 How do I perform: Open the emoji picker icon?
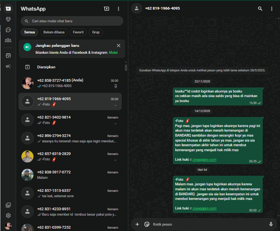[x=147, y=224]
